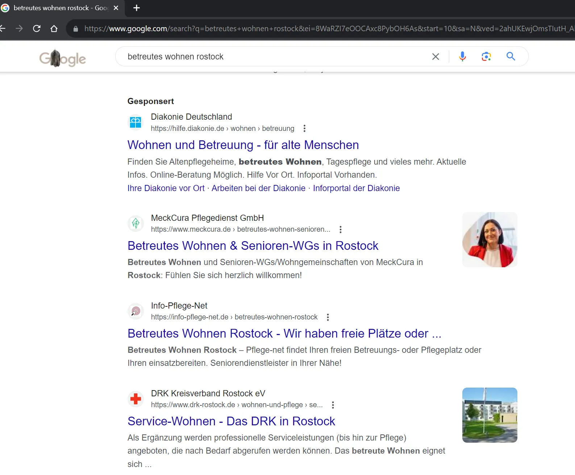The image size is (575, 475).
Task: Open more options for MeckCura result
Action: [340, 230]
